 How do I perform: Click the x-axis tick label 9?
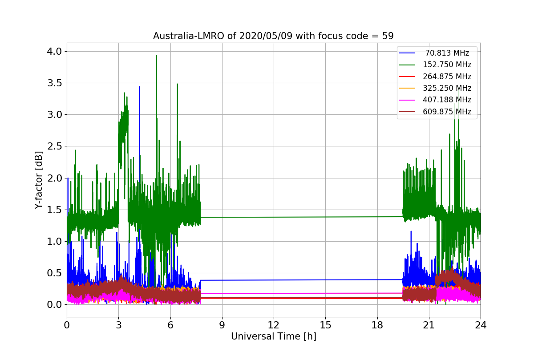pyautogui.click(x=222, y=325)
